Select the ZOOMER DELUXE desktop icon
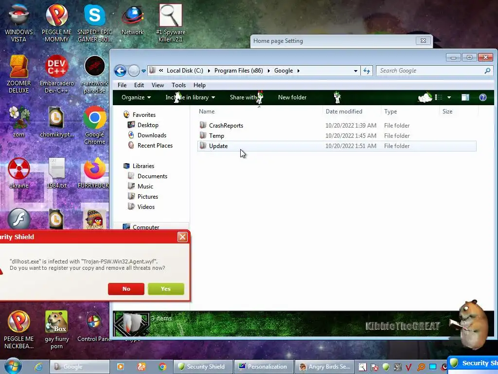Image resolution: width=498 pixels, height=374 pixels. coord(19,74)
